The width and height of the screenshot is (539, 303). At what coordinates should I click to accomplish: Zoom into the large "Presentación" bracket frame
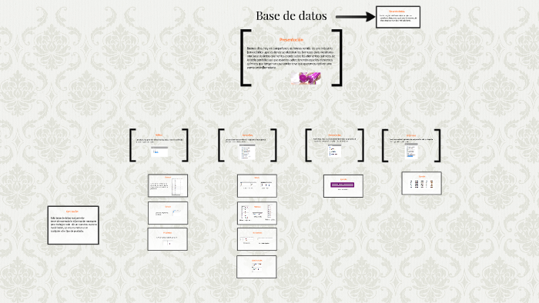point(291,58)
